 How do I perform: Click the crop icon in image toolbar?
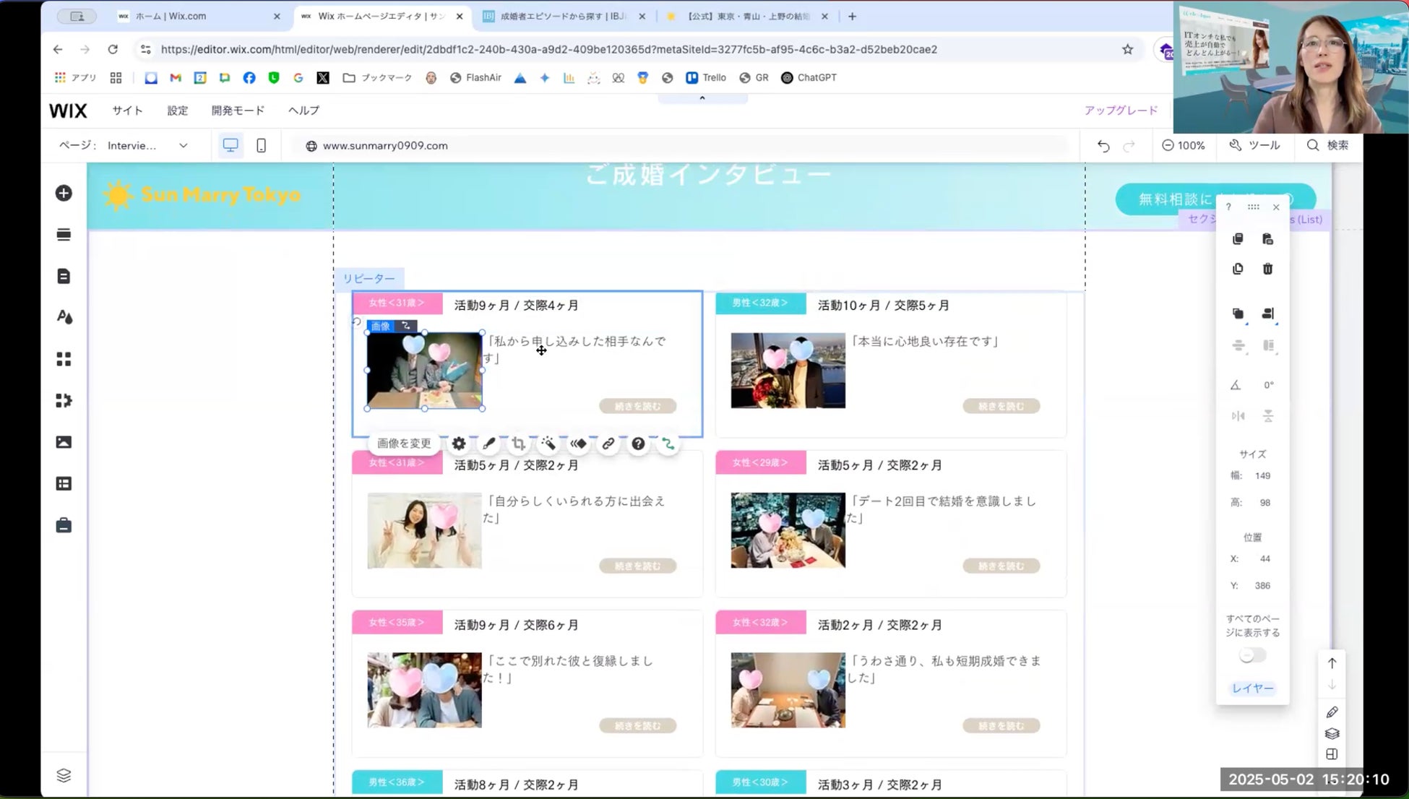coord(518,444)
